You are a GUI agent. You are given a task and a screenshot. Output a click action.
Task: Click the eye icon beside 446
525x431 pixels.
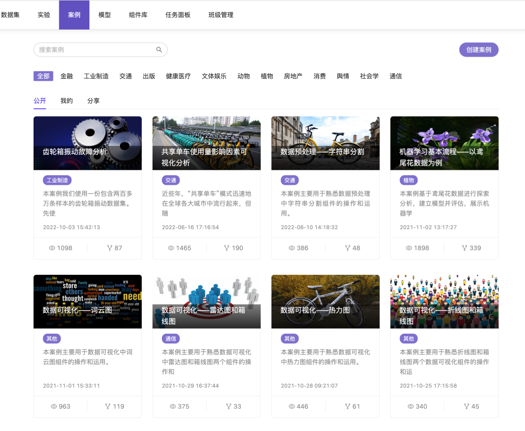click(292, 407)
